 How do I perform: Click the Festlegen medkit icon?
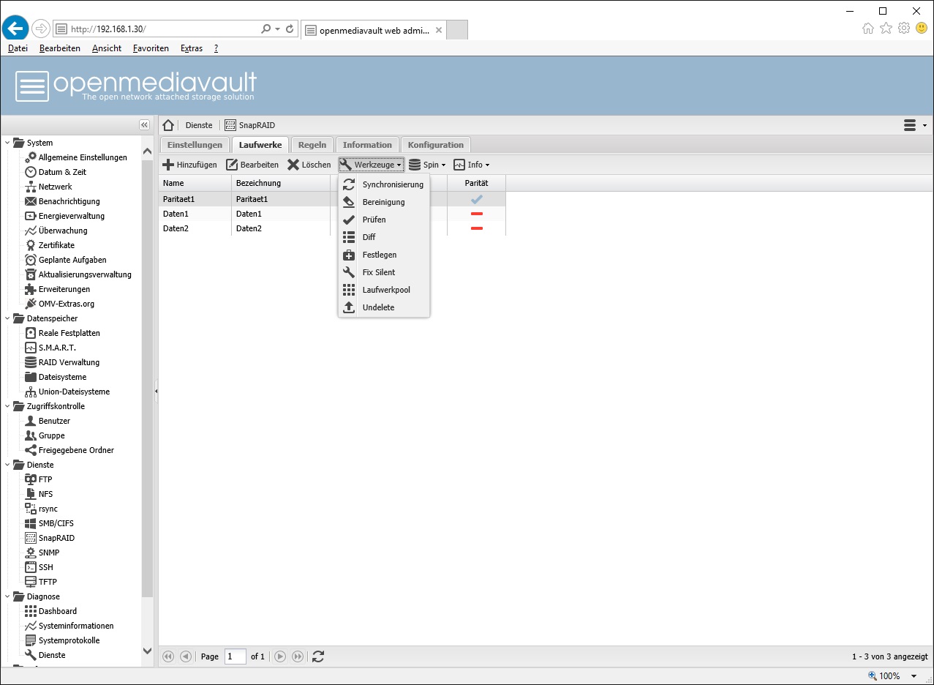(x=349, y=255)
